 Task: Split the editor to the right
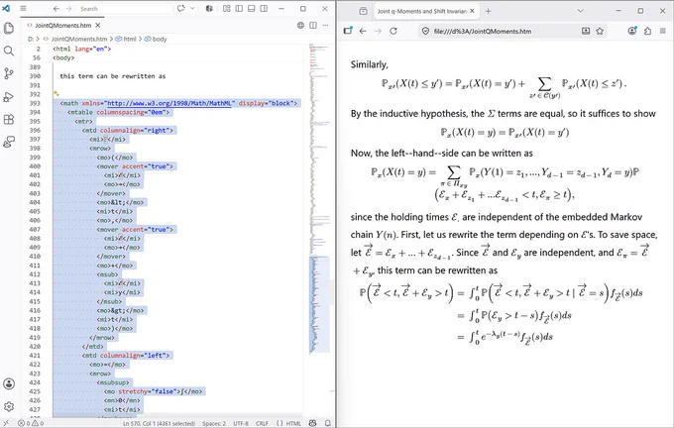coord(313,26)
